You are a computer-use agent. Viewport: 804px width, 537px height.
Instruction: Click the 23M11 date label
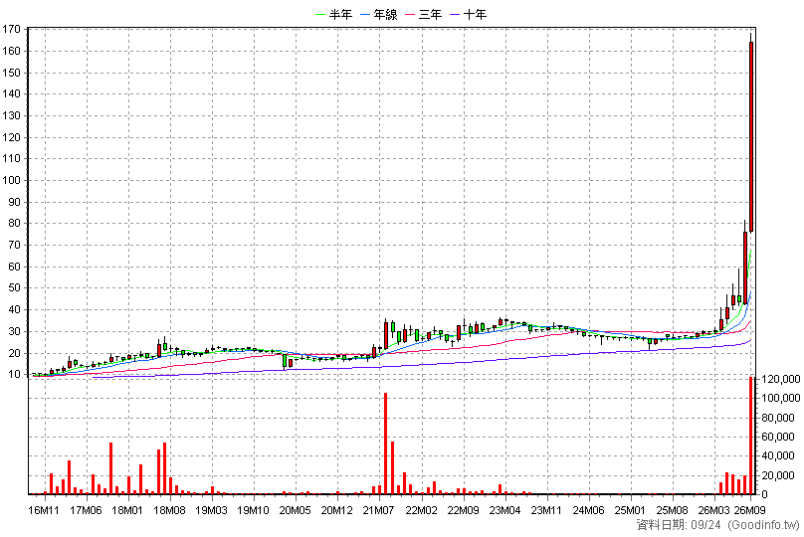click(546, 510)
